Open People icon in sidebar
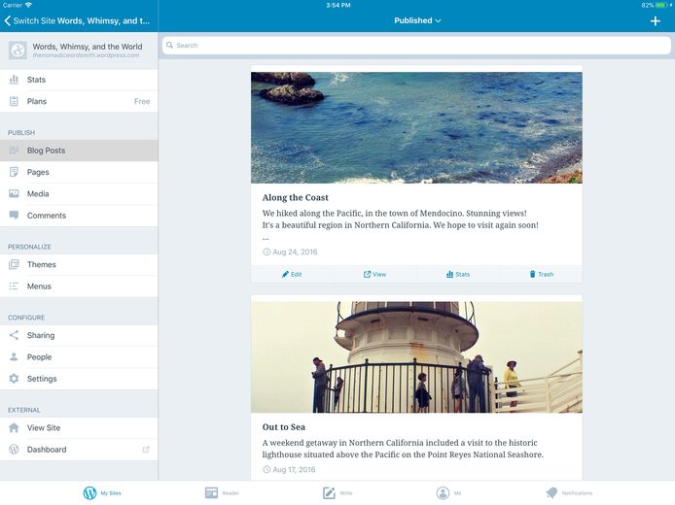Viewport: 675px width, 505px height. tap(14, 356)
